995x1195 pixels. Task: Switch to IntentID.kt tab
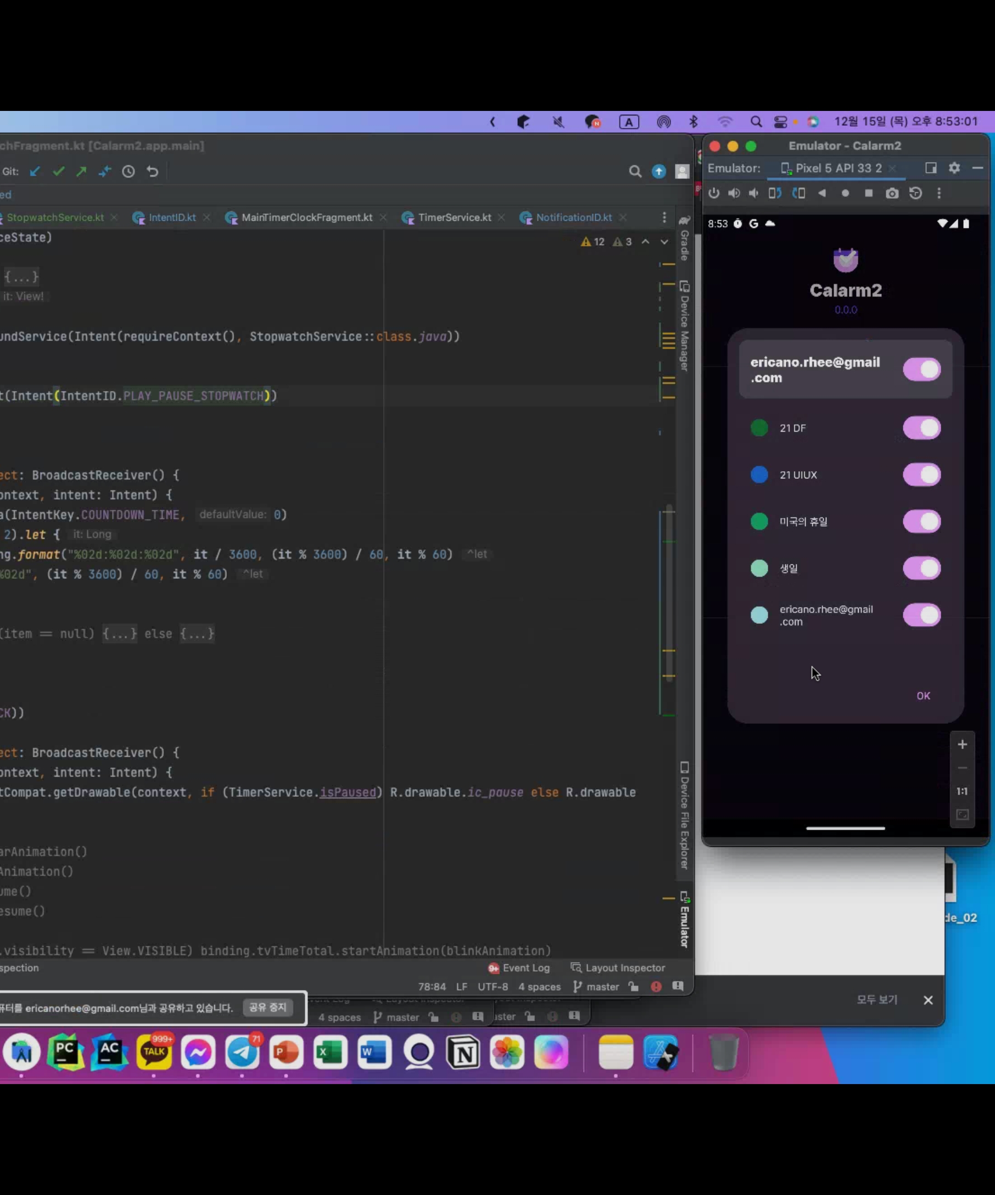pos(172,217)
